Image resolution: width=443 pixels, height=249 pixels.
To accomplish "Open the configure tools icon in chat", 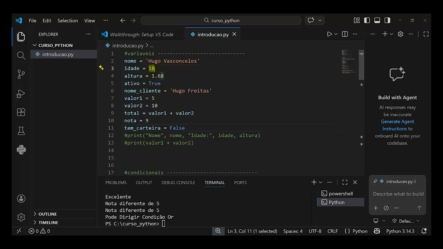I will click(386, 208).
